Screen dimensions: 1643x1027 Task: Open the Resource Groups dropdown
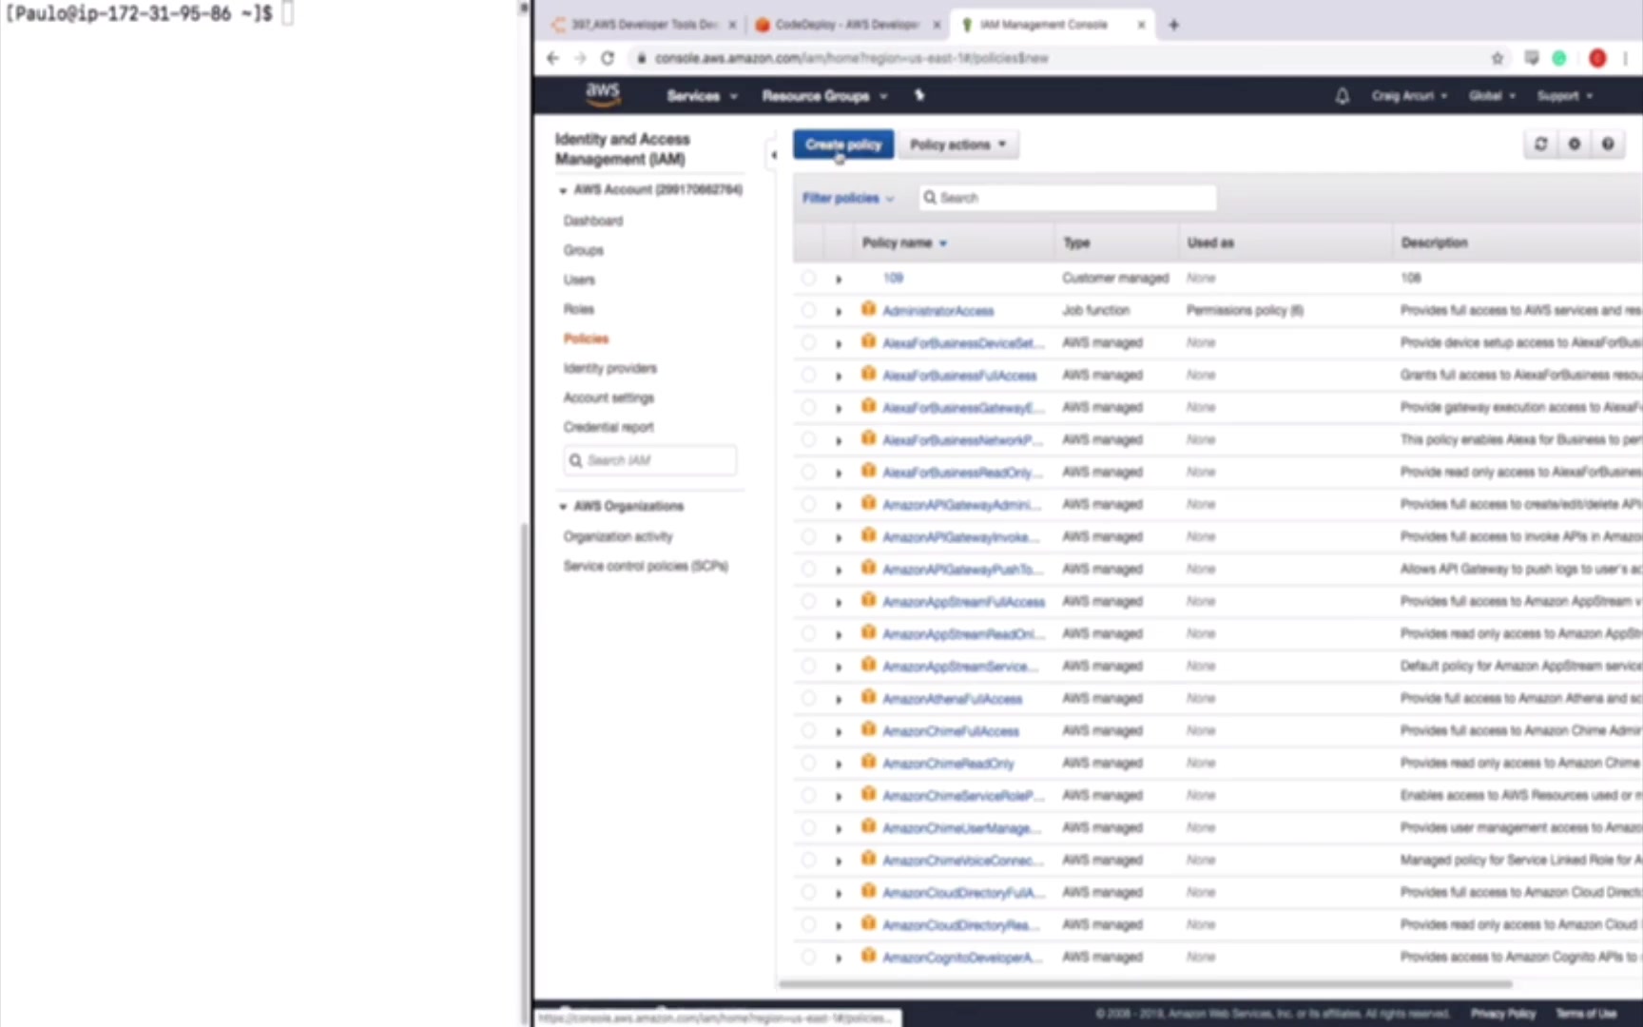tap(824, 96)
